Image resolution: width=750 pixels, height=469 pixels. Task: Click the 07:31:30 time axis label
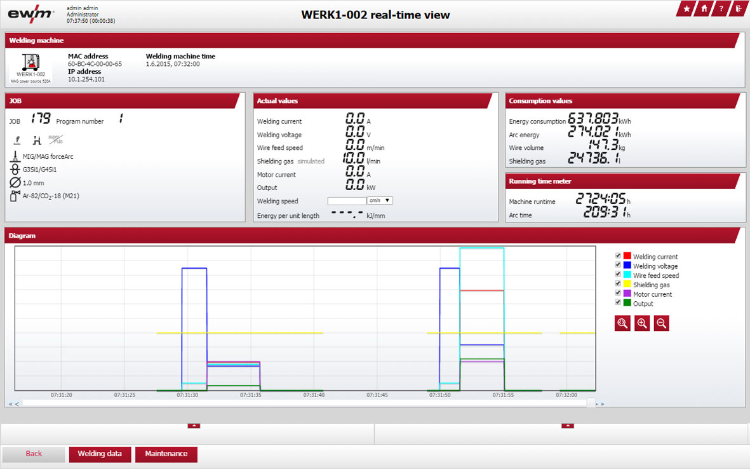(x=187, y=395)
